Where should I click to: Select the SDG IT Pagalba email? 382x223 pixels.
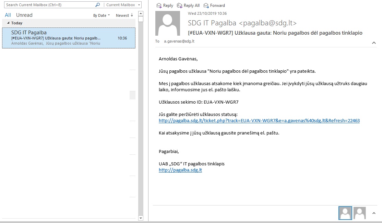(x=69, y=38)
